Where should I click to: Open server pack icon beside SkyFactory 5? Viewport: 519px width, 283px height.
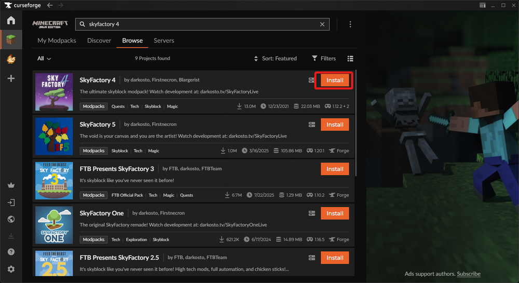point(311,125)
